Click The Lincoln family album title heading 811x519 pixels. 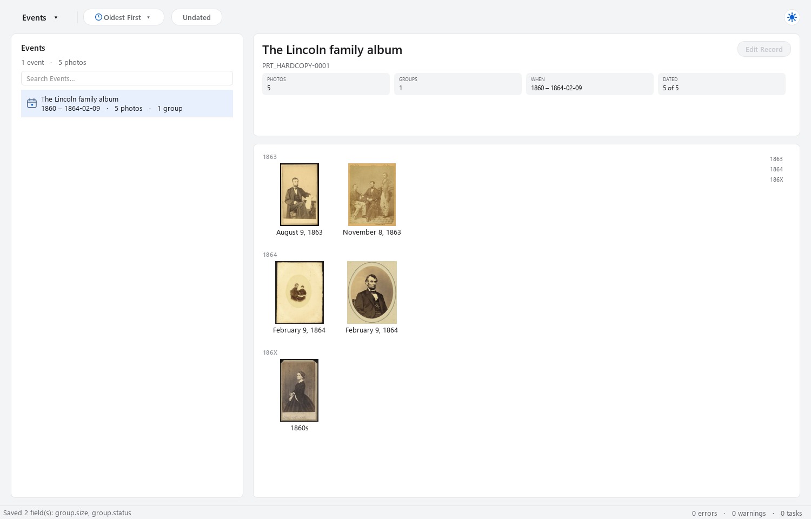pyautogui.click(x=332, y=50)
